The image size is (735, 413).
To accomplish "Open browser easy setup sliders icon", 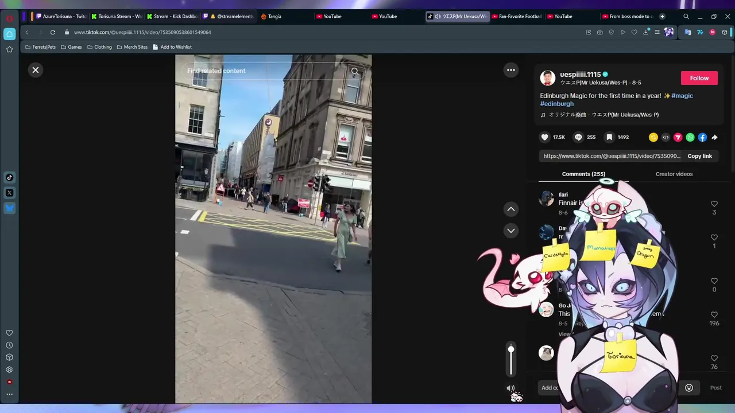I will [657, 32].
